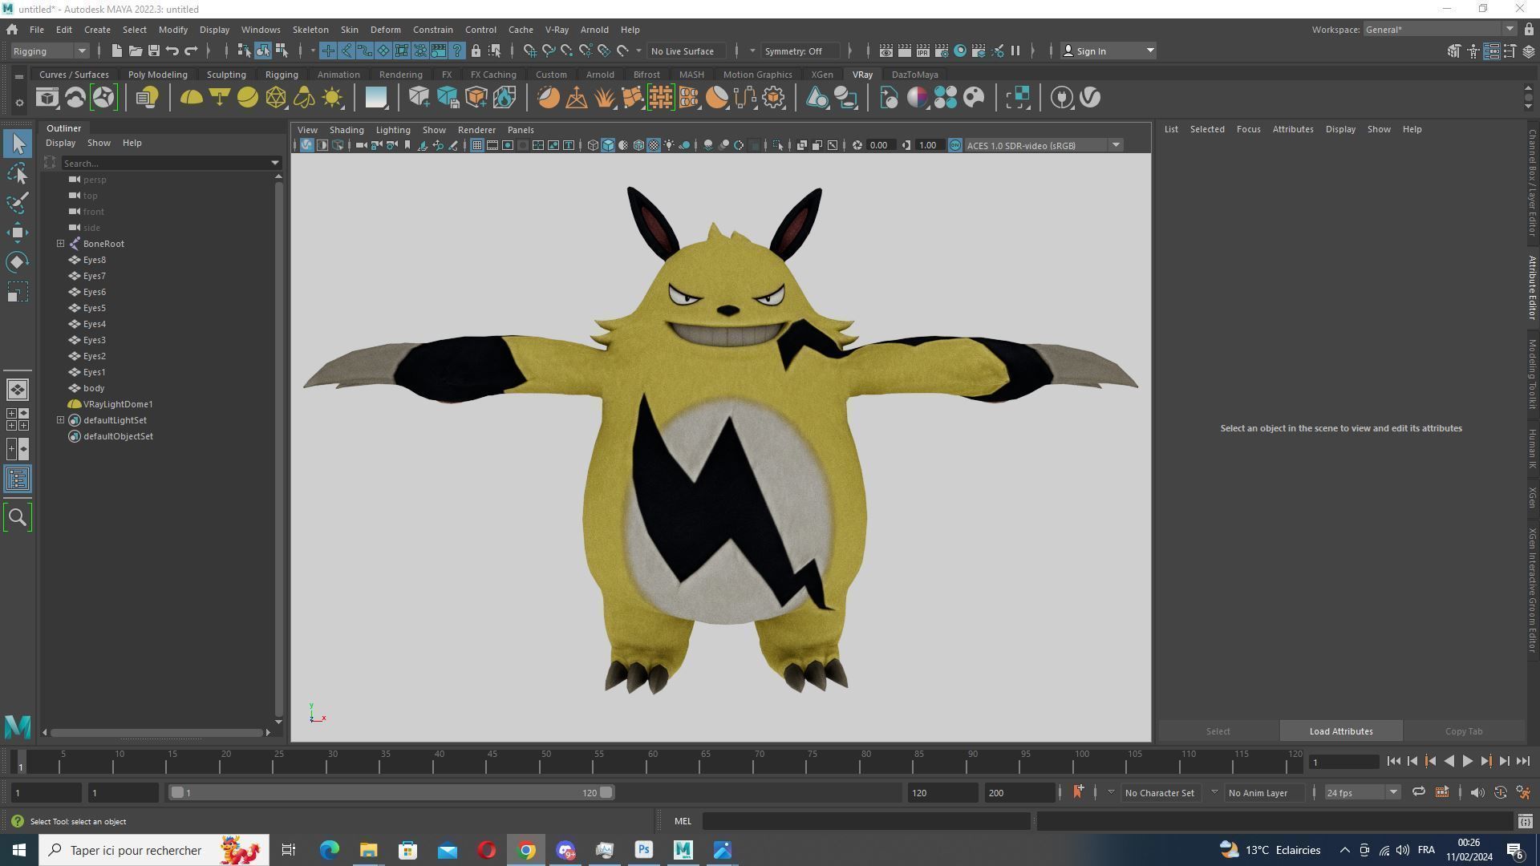Click the search magnifier icon in the left sidebar
The height and width of the screenshot is (866, 1540).
pos(18,517)
